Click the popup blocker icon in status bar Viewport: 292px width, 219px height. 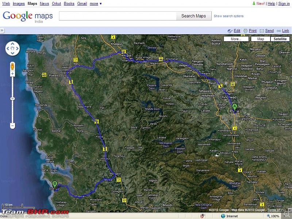pyautogui.click(x=203, y=216)
